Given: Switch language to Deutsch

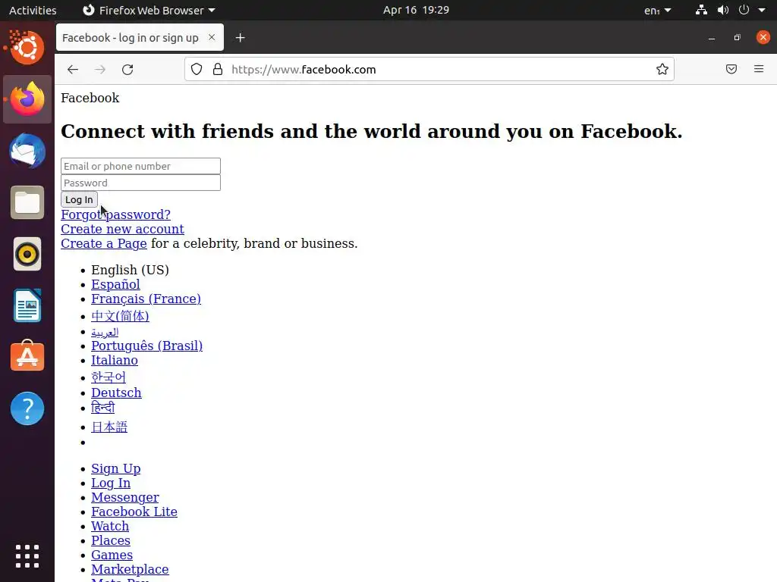Looking at the screenshot, I should click(116, 393).
